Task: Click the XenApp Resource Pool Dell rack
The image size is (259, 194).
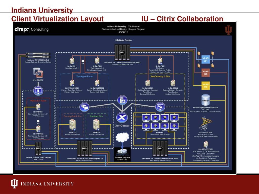Action: (x=84, y=149)
